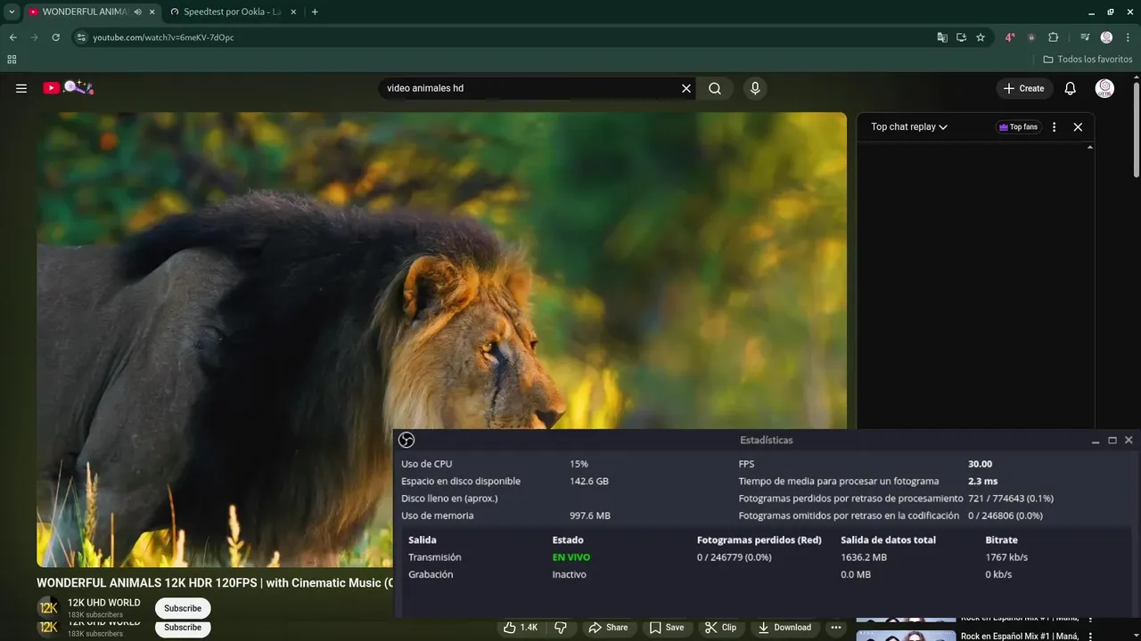Click the OBS logo in Estadísticas window
The height and width of the screenshot is (641, 1141).
[406, 440]
